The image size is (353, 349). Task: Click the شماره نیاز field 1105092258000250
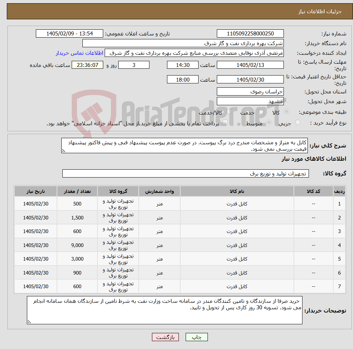[x=250, y=34]
